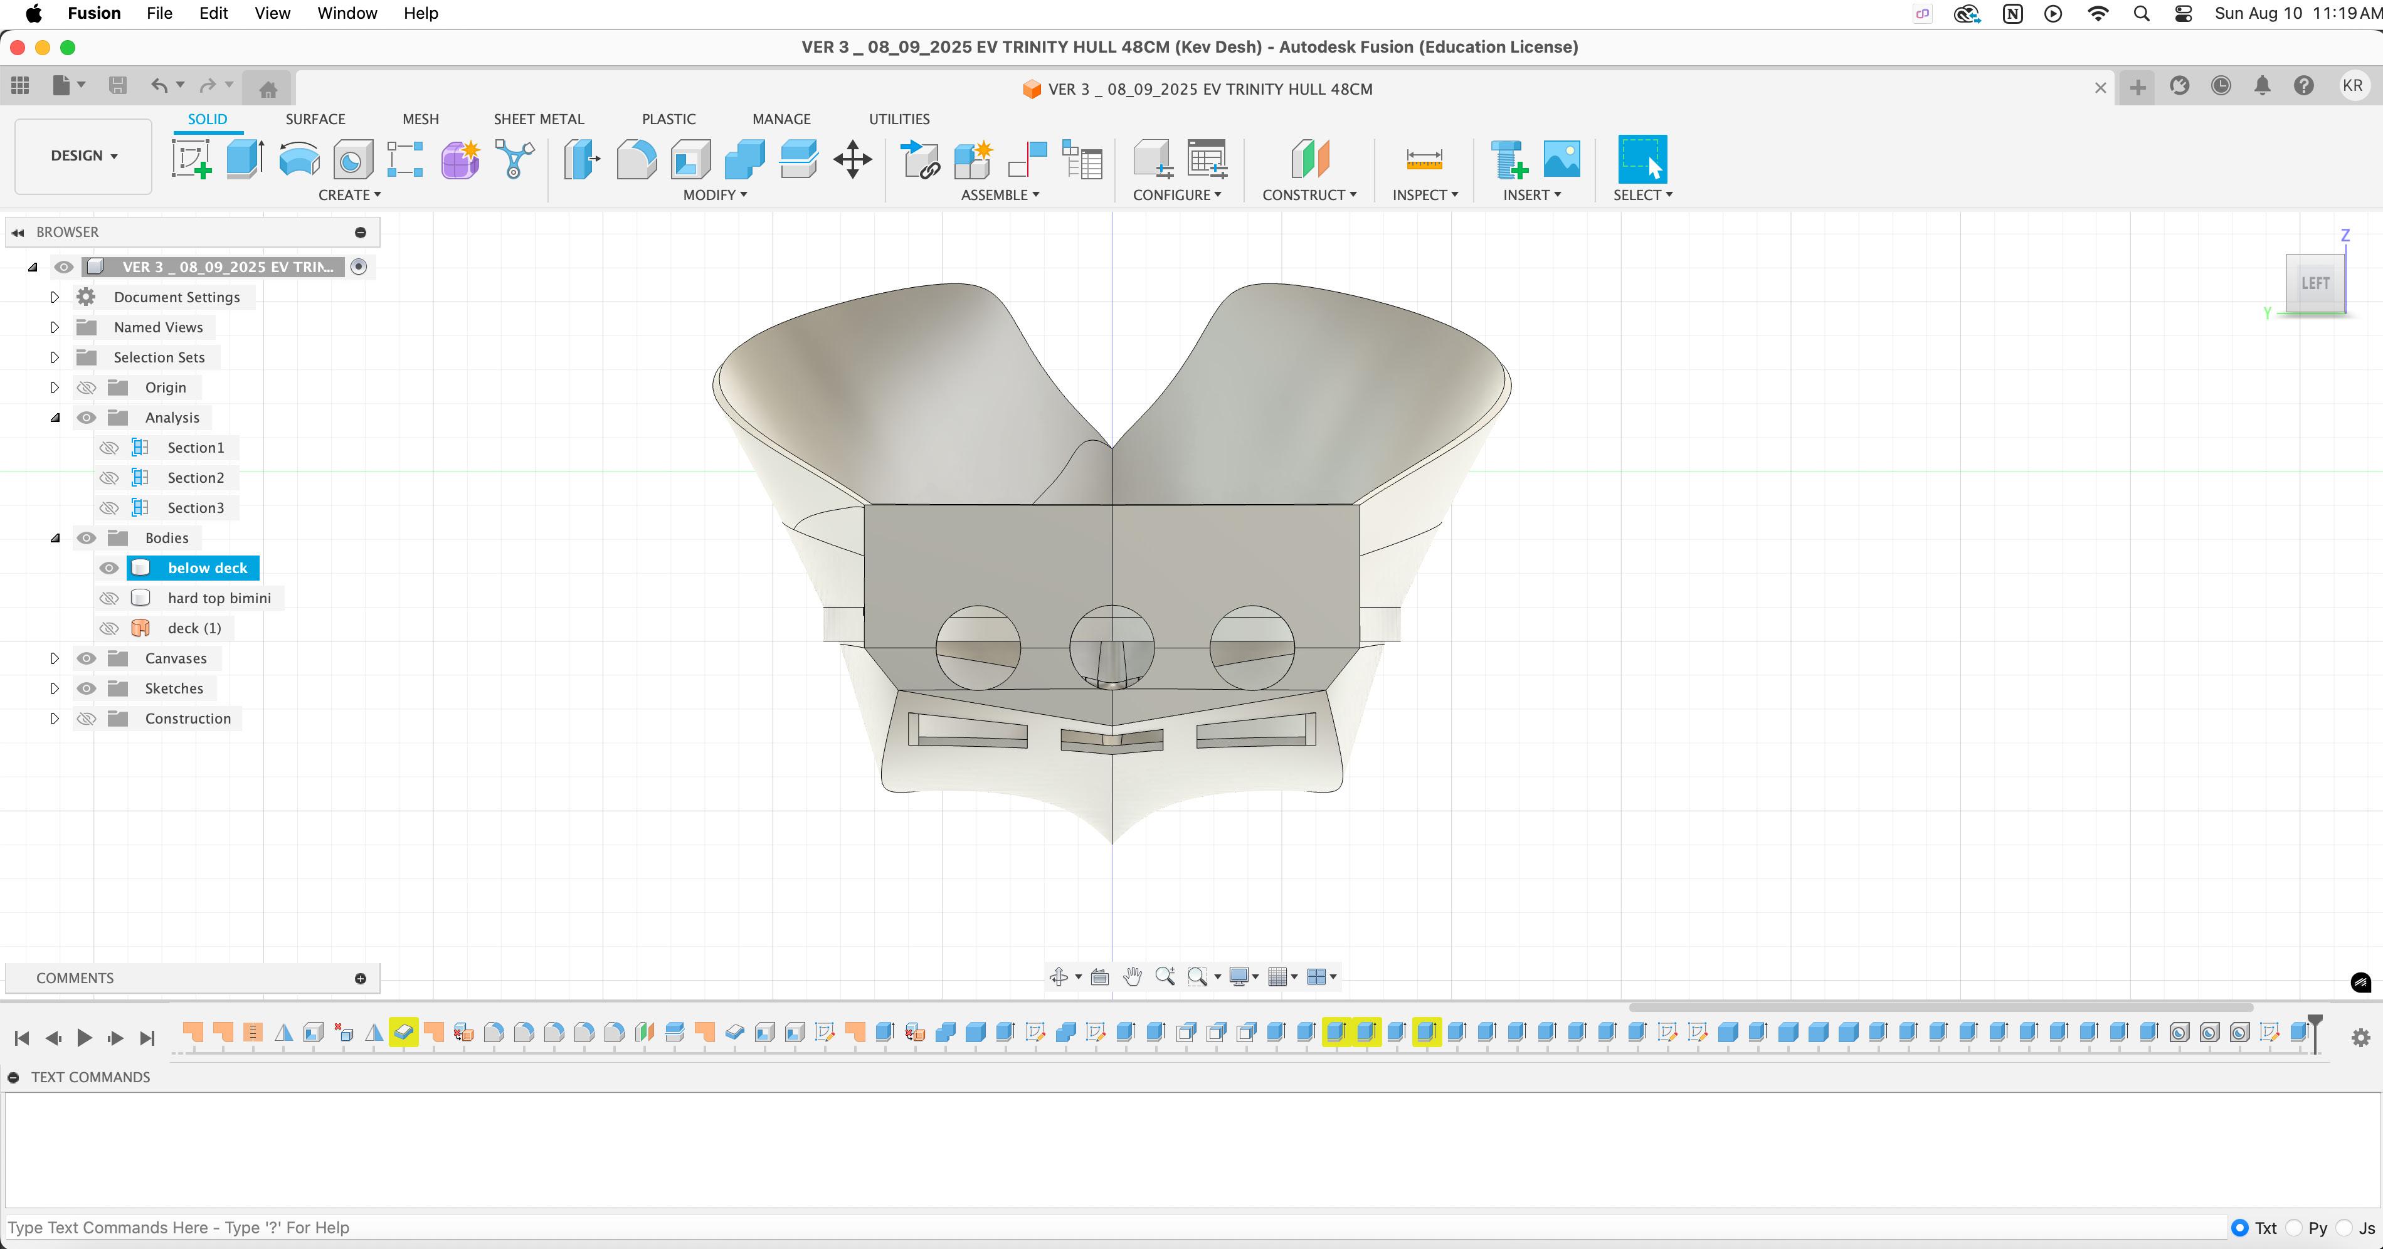This screenshot has height=1249, width=2383.
Task: Click the Fillet tool in Modify
Action: click(x=637, y=159)
